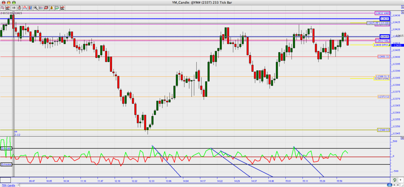This screenshot has height=187, width=404.
Task: Click the 09:47 time axis label
Action: click(x=32, y=181)
